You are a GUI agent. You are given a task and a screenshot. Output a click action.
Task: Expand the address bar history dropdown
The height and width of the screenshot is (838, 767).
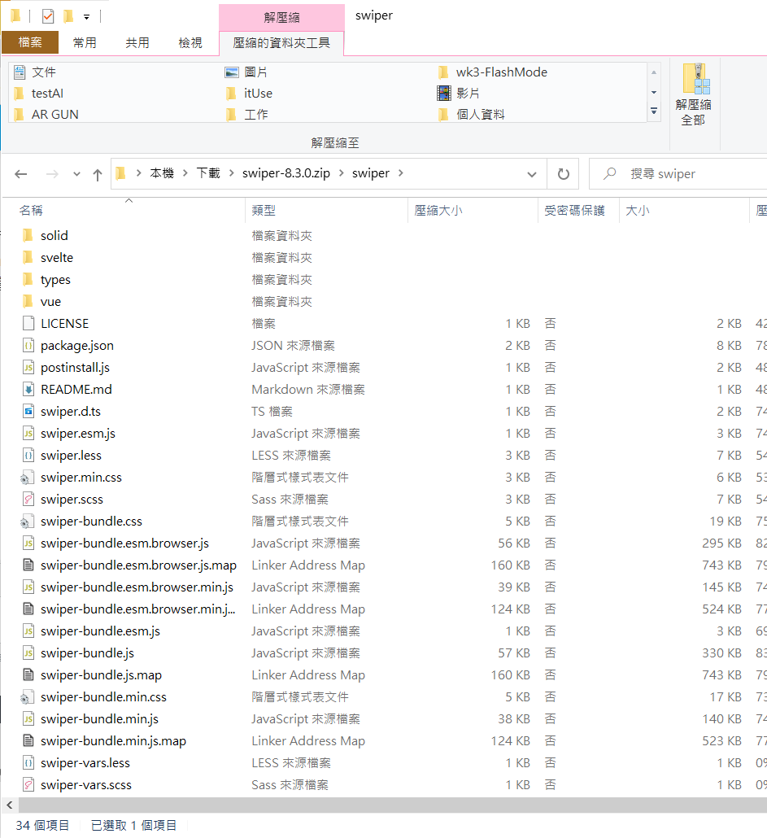(531, 174)
